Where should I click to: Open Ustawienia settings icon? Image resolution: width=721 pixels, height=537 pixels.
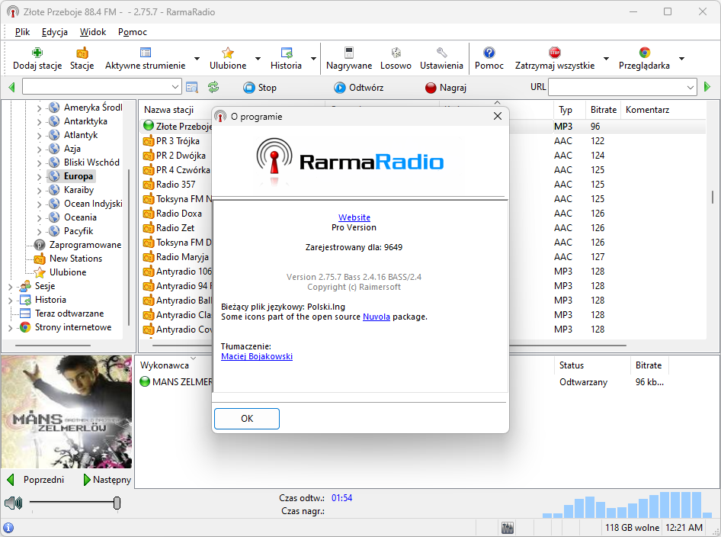tap(441, 53)
